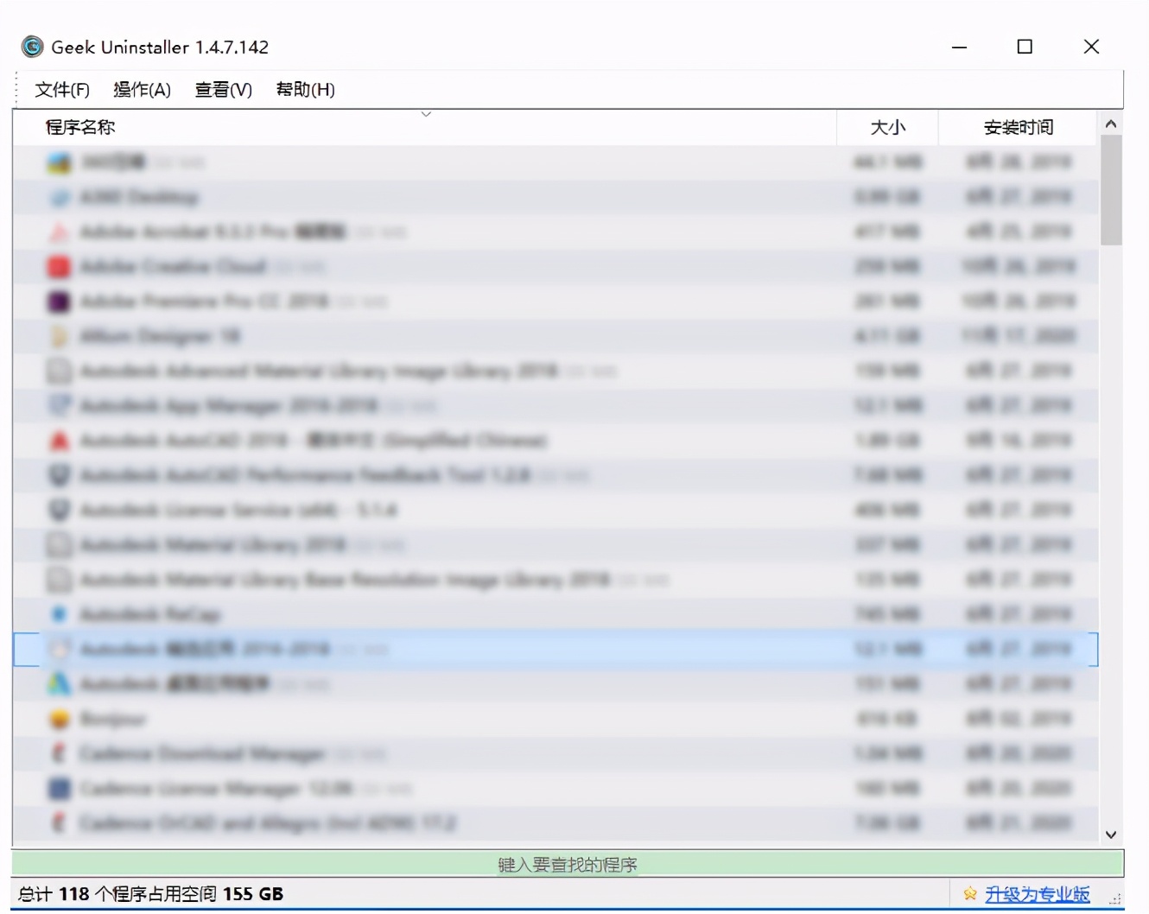Select the Autodesk ReCap row
1149x914 pixels.
555,614
